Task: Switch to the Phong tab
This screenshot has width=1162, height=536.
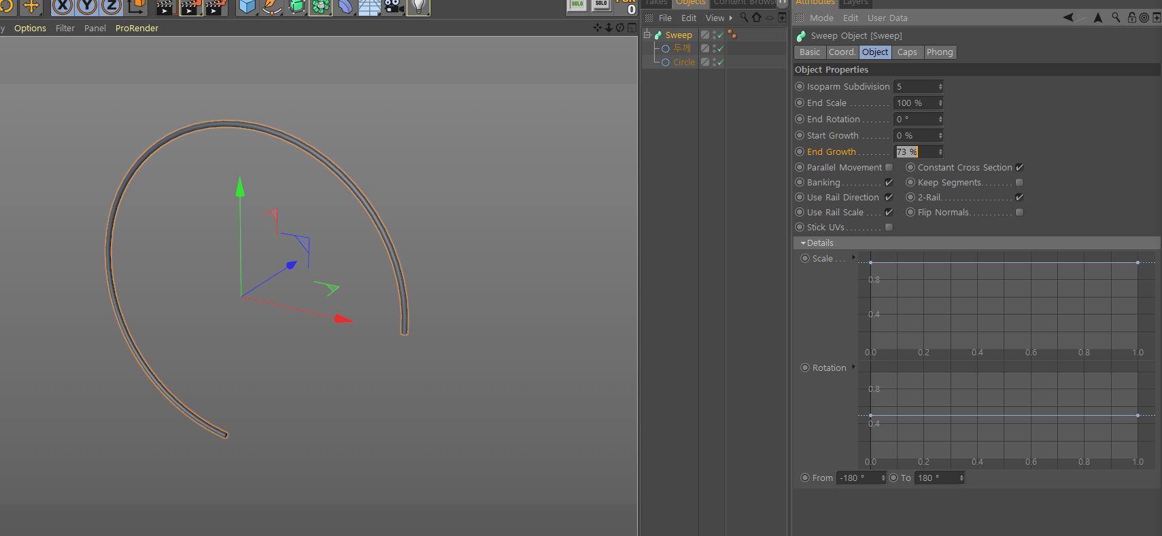Action: [940, 52]
